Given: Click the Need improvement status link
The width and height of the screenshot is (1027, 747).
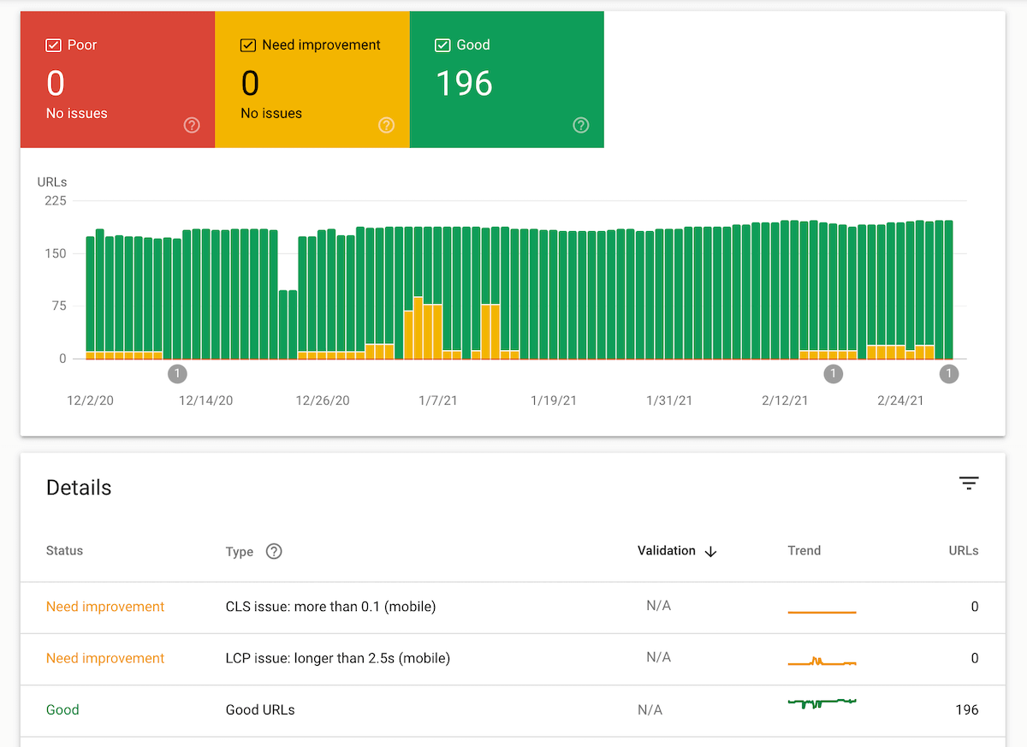Looking at the screenshot, I should [105, 607].
